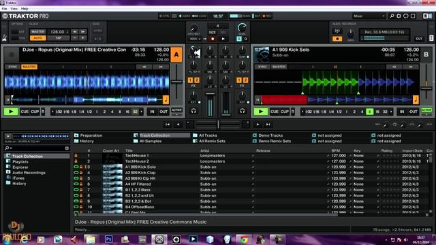Toggle Deck B headphone cue icon

click(243, 111)
